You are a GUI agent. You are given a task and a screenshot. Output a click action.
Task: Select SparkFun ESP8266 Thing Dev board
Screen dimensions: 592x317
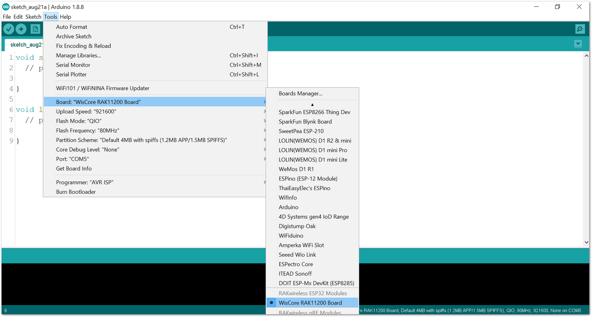(312, 112)
